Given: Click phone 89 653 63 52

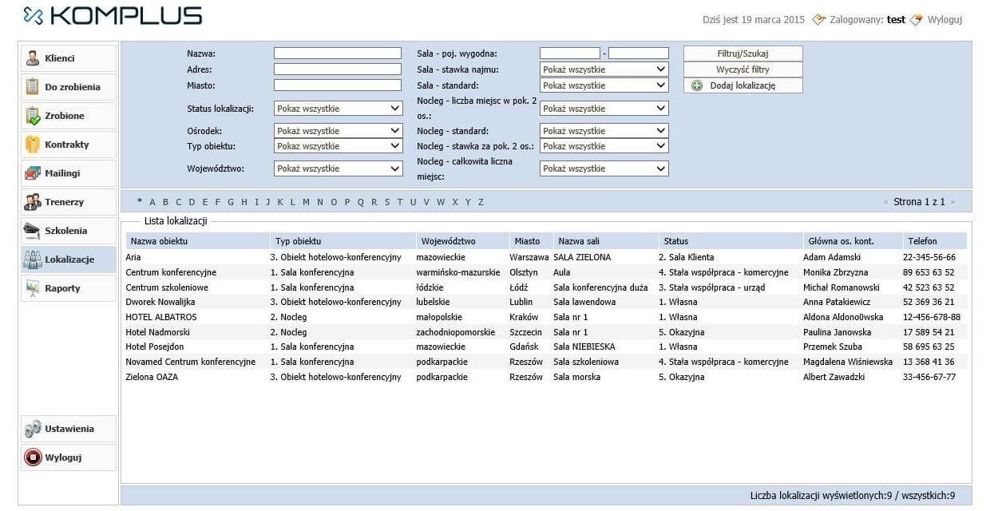Looking at the screenshot, I should tap(929, 272).
